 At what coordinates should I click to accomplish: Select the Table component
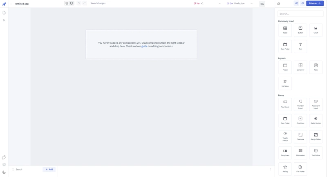(285, 30)
